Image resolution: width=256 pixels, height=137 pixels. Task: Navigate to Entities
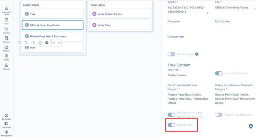pos(6,49)
